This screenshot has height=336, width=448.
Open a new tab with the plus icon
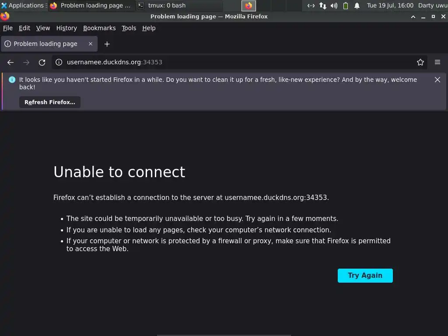[107, 44]
